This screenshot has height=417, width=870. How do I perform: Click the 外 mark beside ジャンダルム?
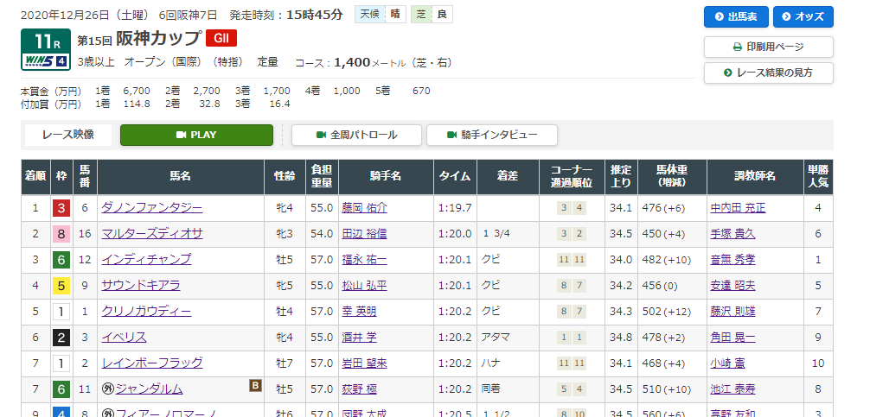[x=107, y=389]
